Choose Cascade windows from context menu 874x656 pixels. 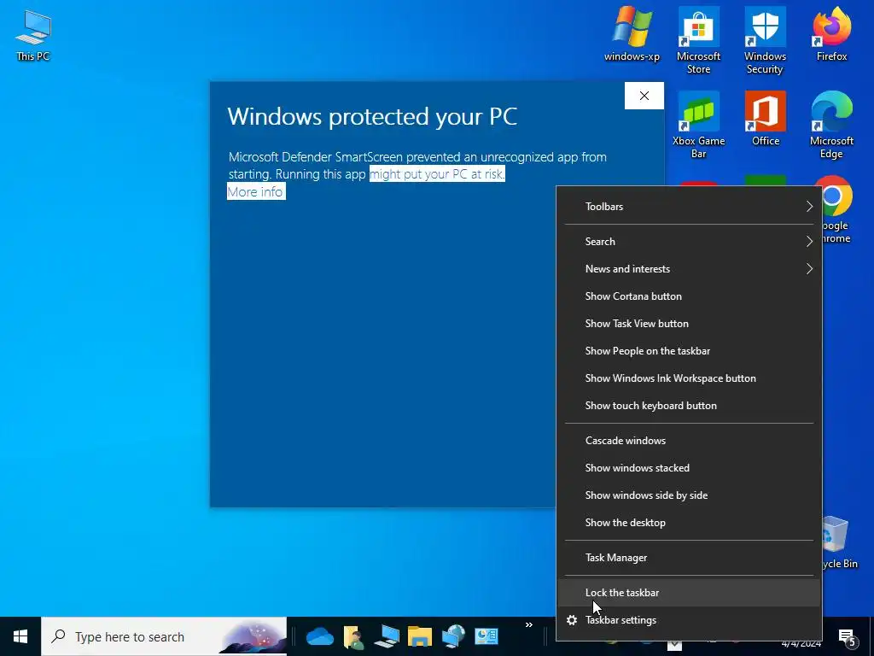(690, 441)
